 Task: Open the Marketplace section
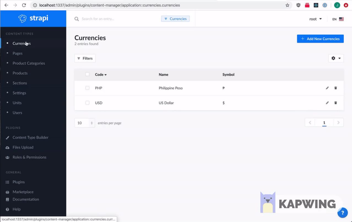click(23, 192)
